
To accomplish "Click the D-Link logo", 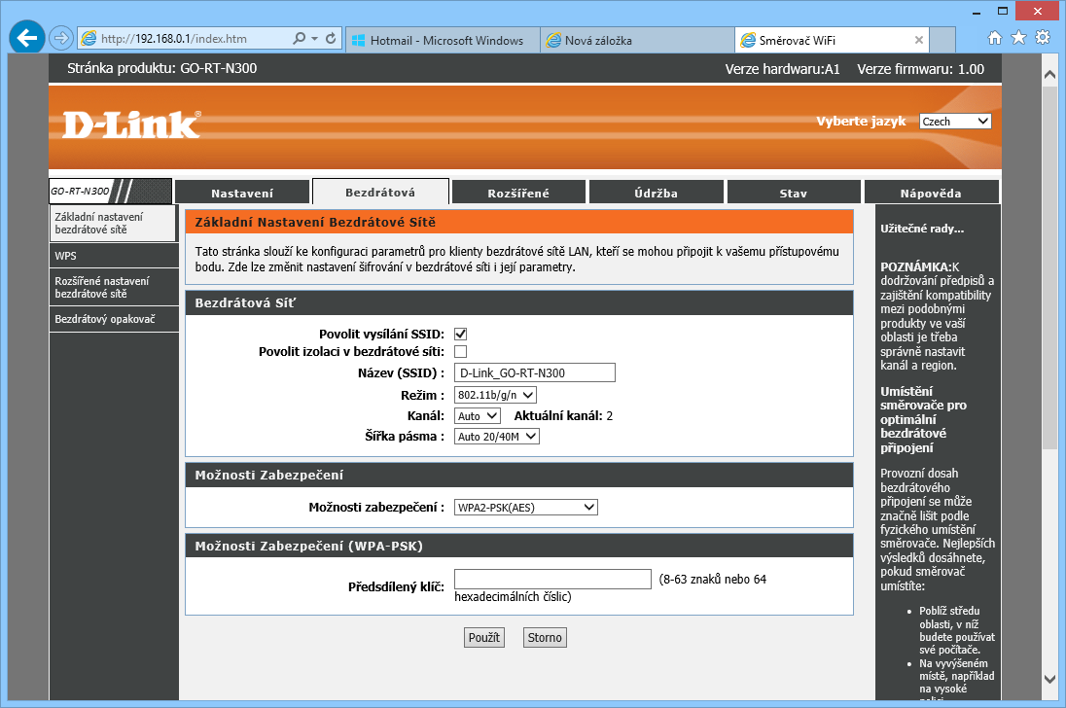I will pos(131,124).
